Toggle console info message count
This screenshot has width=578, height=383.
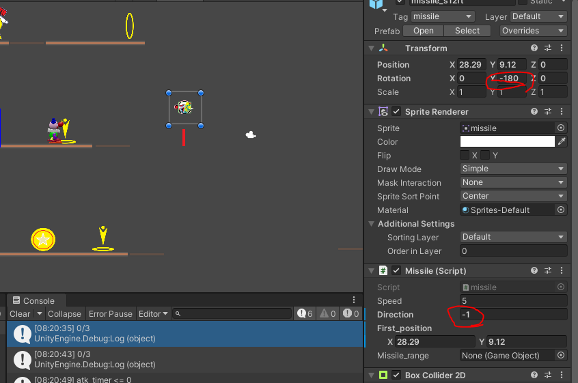[x=305, y=313]
